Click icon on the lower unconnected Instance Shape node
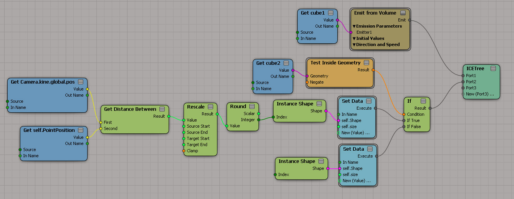 (321, 161)
